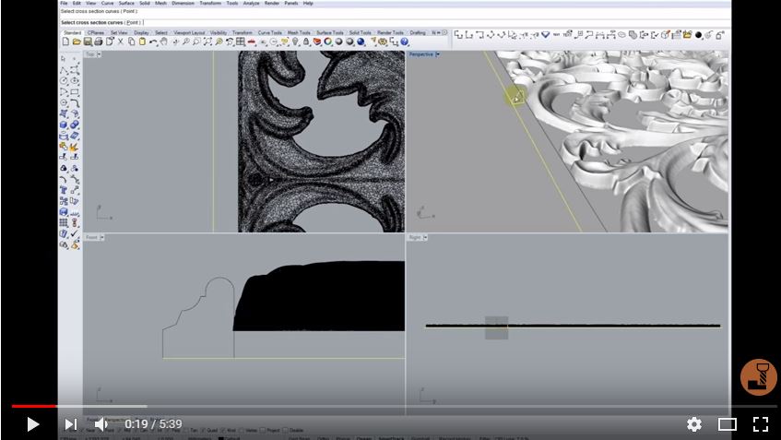Click the Help question mark toolbar icon

(405, 42)
